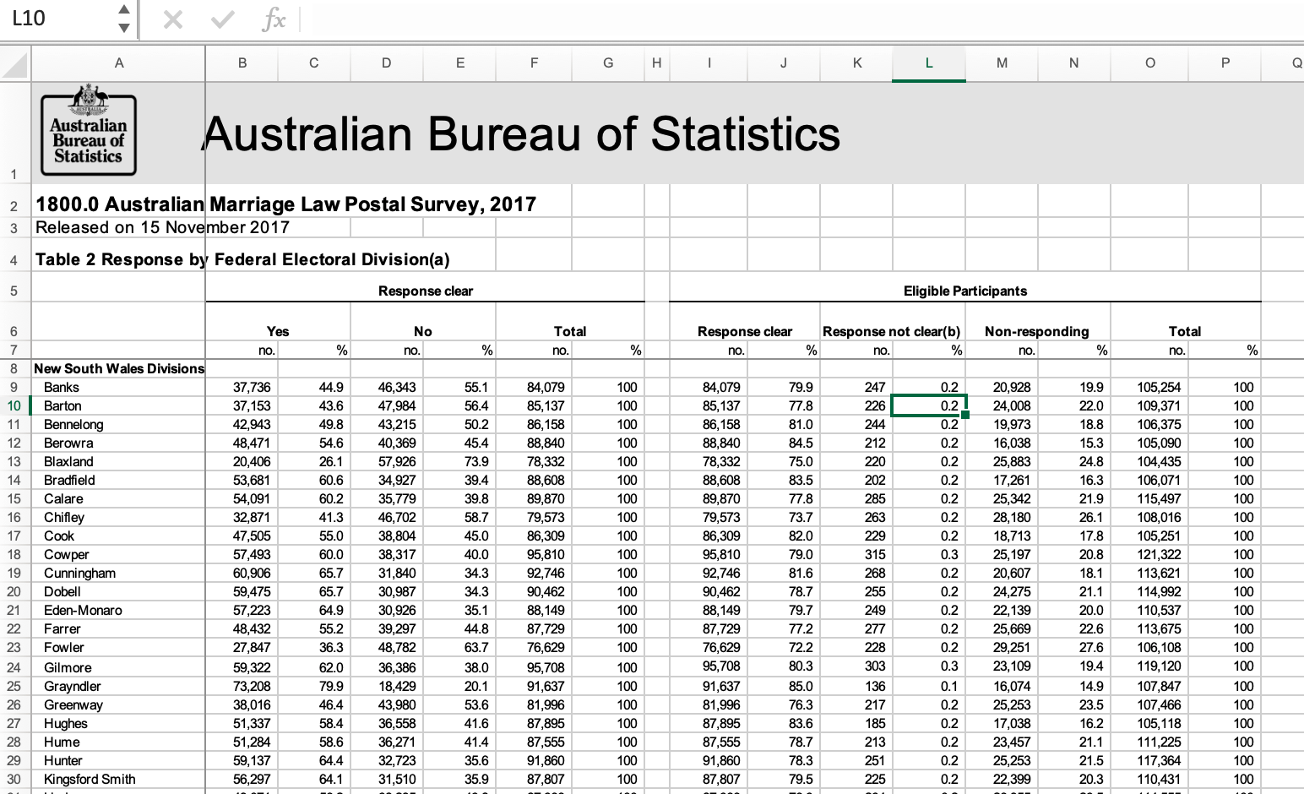
Task: Click the cancel (X) formula bar icon
Action: pos(173,19)
